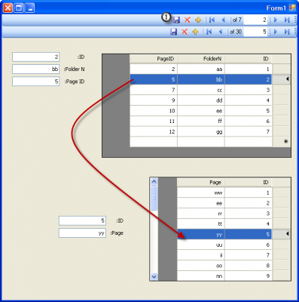Click the ID column header in the lower Page grid
299x302 pixels.
tap(248, 183)
